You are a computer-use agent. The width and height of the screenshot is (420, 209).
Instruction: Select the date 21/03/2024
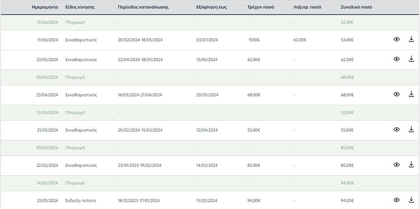[47, 130]
